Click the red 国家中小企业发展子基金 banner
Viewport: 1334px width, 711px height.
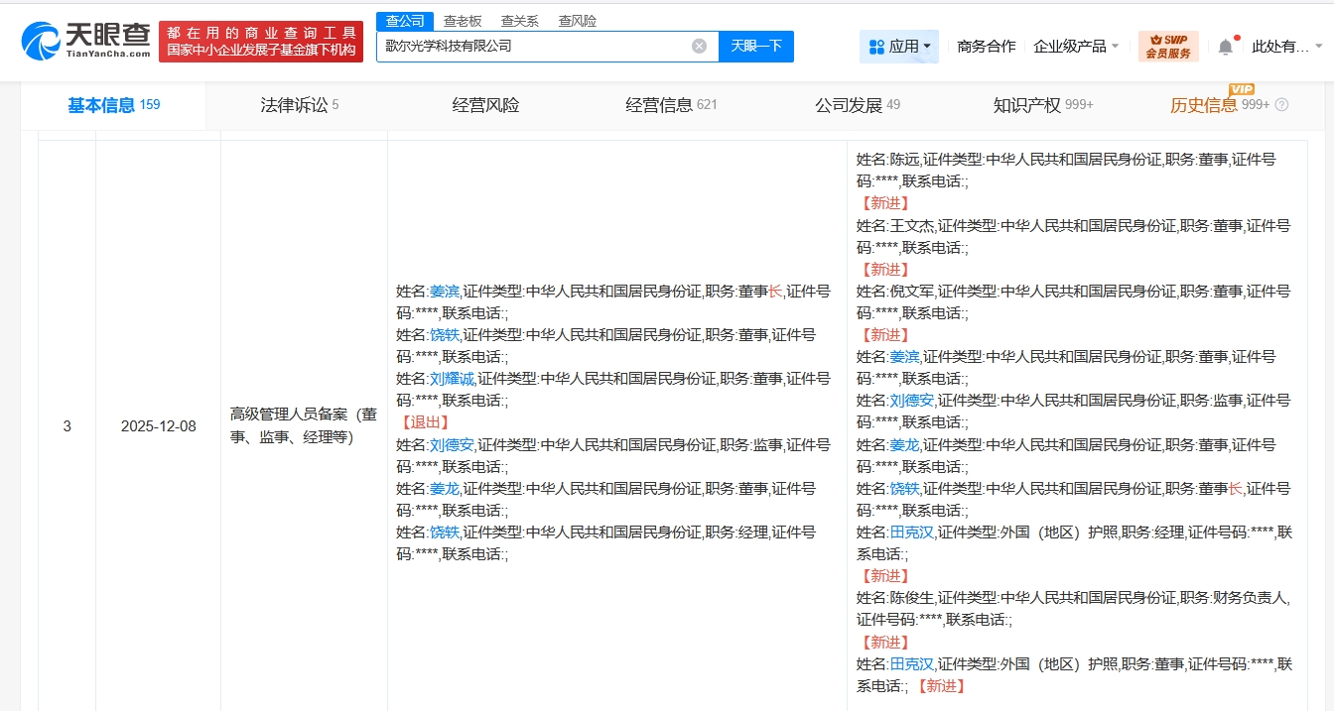point(261,41)
